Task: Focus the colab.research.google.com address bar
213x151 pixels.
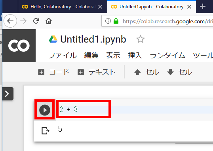Action: tap(157, 21)
